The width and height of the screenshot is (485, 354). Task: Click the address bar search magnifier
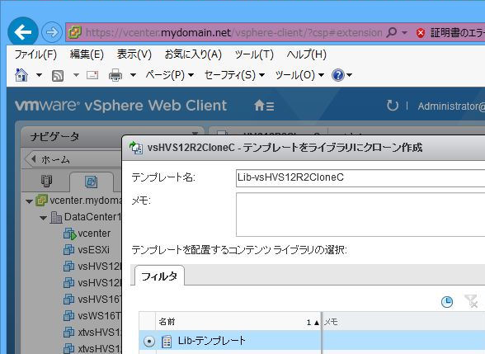point(391,32)
